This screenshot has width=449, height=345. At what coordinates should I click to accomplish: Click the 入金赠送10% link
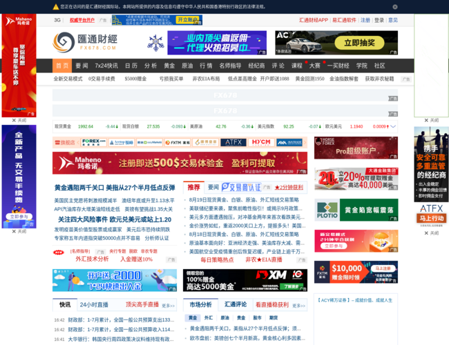click(x=136, y=259)
